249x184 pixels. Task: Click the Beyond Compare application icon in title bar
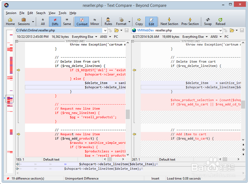point(6,5)
